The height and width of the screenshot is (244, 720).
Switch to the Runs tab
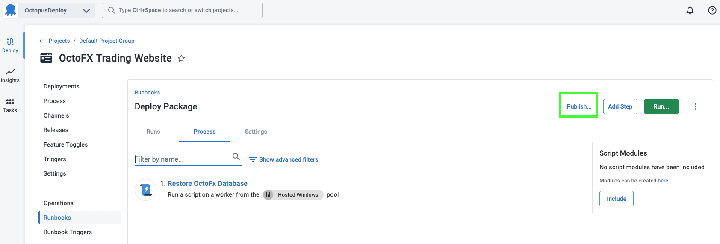pos(153,132)
